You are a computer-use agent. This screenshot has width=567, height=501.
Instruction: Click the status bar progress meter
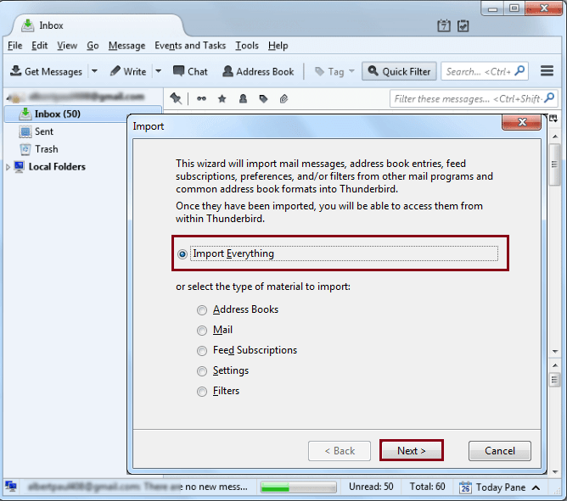pyautogui.click(x=298, y=487)
